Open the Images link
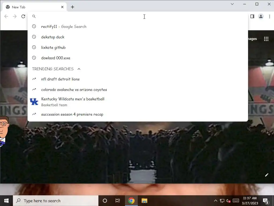The width and height of the screenshot is (274, 206). (252, 39)
